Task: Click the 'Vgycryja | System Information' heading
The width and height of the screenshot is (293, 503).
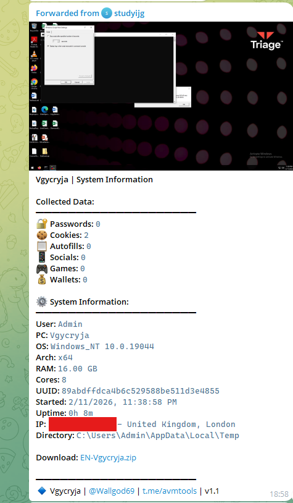Action: pyautogui.click(x=94, y=180)
